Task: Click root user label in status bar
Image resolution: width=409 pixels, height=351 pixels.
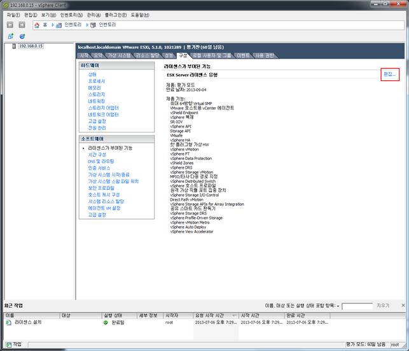Action: pos(394,345)
